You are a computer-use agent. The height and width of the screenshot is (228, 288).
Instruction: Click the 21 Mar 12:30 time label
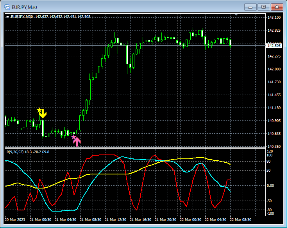click(x=115, y=220)
